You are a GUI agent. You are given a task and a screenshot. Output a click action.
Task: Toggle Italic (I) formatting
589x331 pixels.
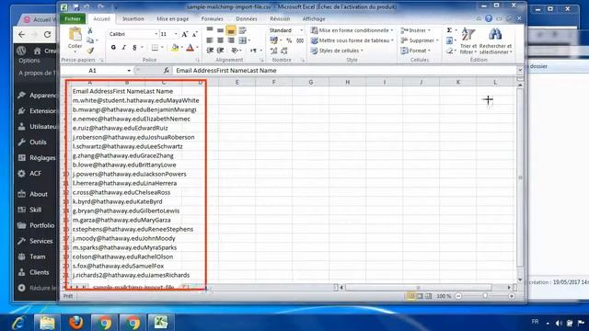pyautogui.click(x=123, y=47)
